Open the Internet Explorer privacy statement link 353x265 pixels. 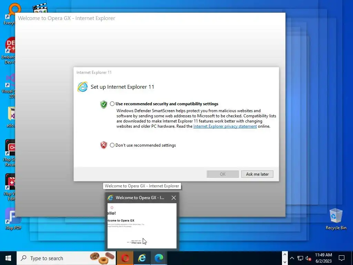(x=225, y=126)
